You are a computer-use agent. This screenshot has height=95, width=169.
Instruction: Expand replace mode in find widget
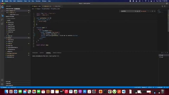120,11
